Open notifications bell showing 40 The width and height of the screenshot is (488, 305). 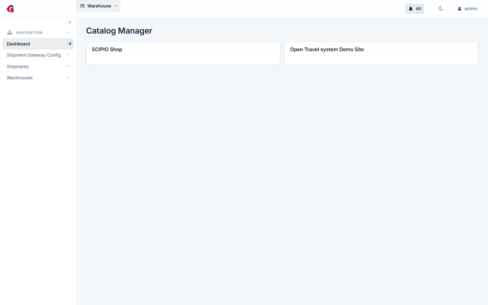415,9
